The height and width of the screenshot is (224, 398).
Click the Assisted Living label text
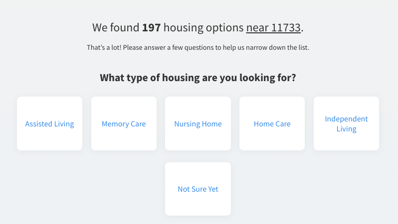tap(49, 124)
